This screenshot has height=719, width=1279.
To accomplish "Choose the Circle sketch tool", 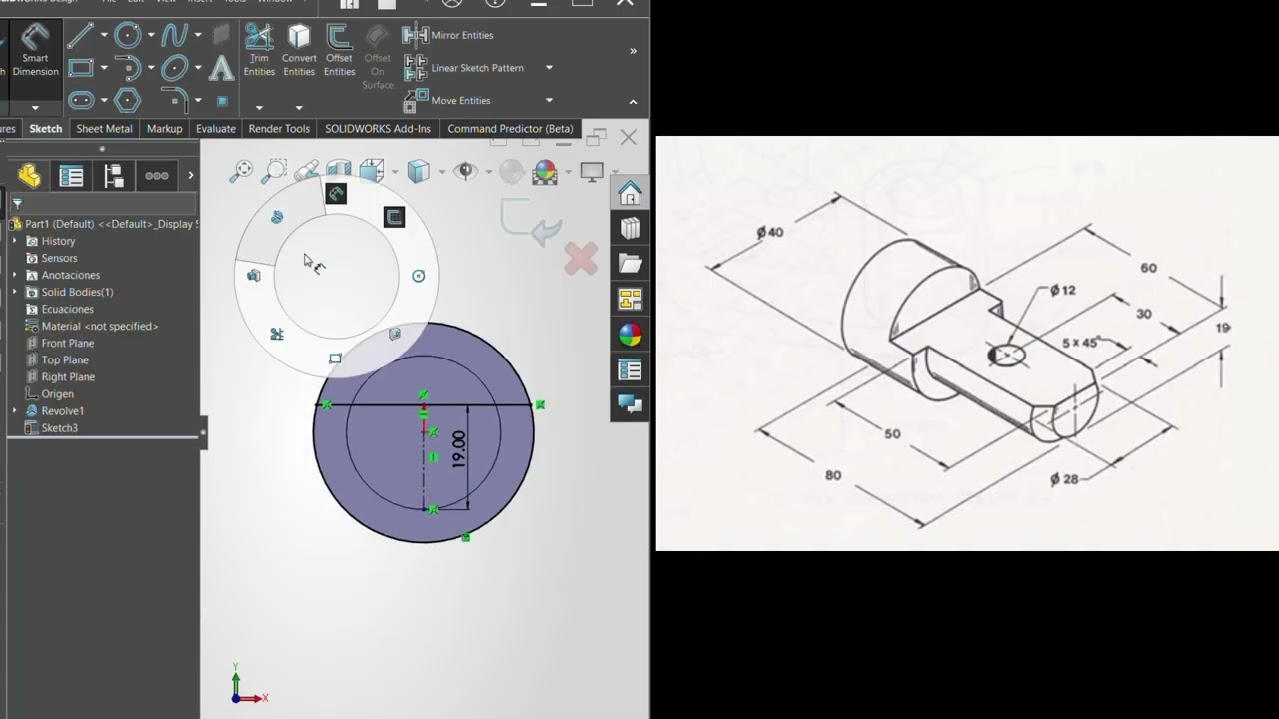I will click(x=128, y=36).
